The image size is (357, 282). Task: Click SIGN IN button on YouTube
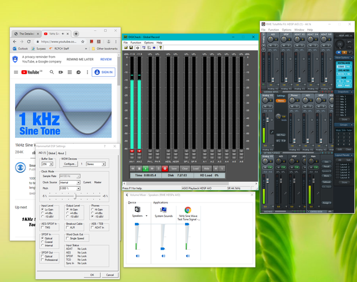[104, 72]
